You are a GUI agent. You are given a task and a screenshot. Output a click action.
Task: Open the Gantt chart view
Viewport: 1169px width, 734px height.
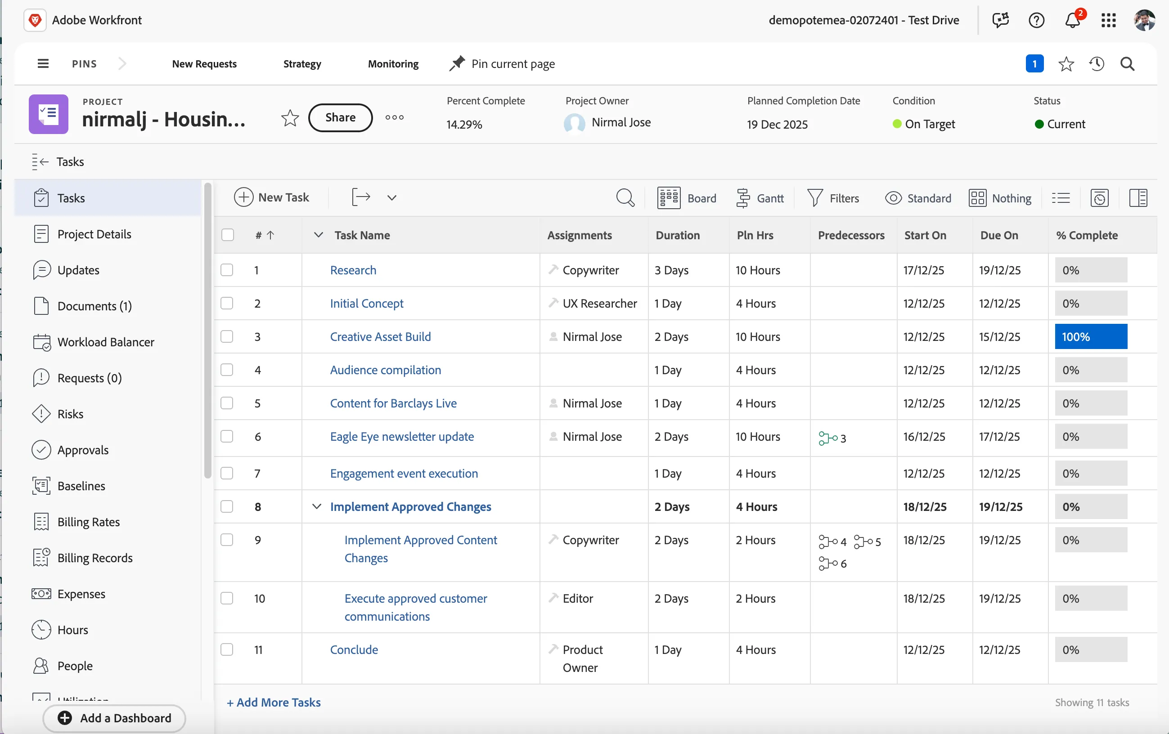pyautogui.click(x=760, y=198)
